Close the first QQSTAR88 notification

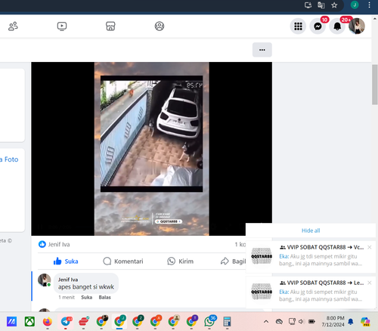[x=370, y=247]
